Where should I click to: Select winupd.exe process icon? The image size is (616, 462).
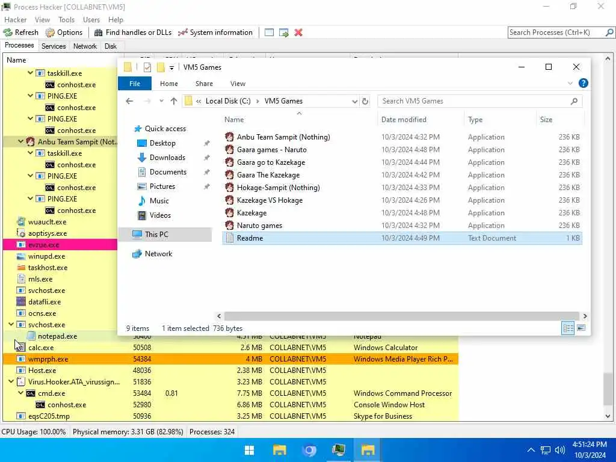coord(21,256)
